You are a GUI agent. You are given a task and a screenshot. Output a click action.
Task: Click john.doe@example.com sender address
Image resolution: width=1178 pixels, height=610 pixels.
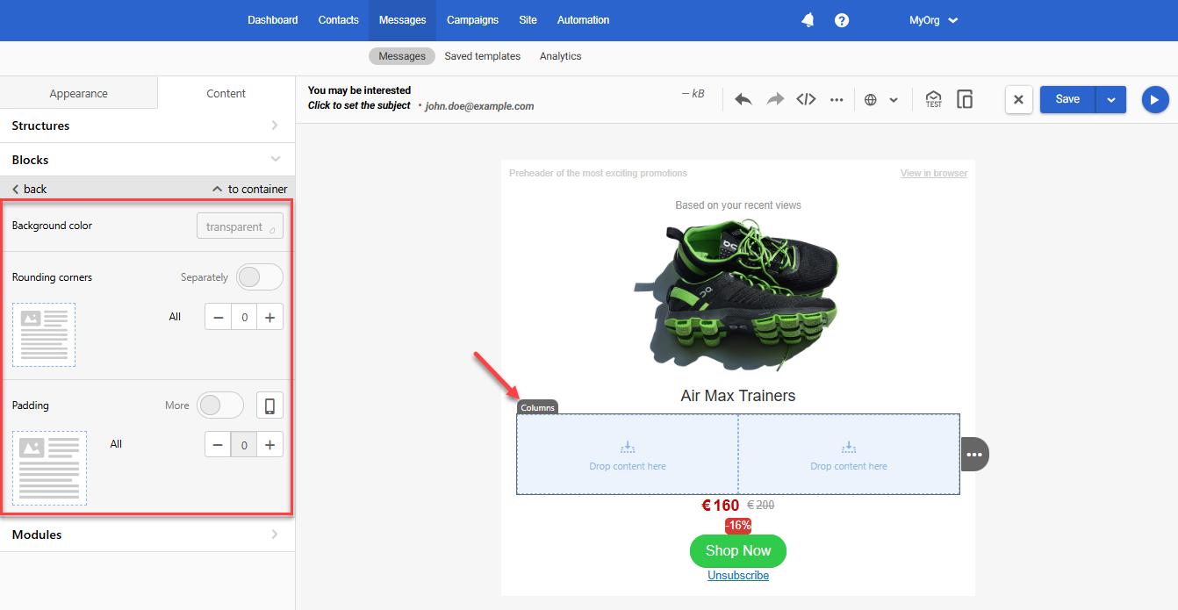(479, 106)
